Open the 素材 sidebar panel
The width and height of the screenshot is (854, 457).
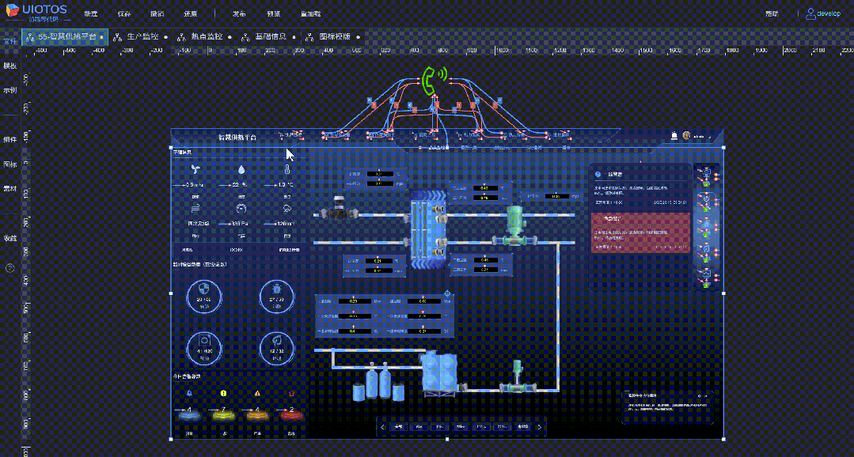pos(9,188)
